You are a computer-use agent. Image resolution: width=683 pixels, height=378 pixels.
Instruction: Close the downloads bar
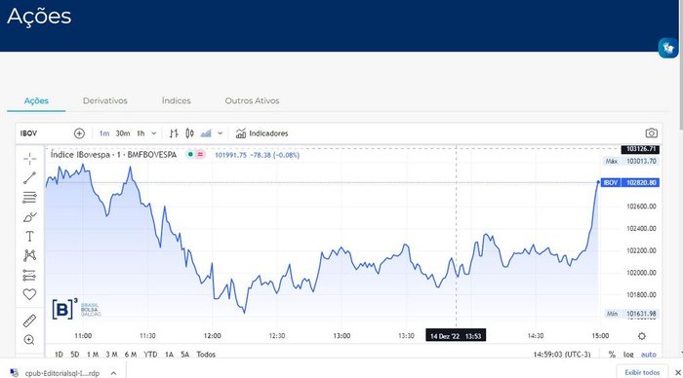[678, 372]
